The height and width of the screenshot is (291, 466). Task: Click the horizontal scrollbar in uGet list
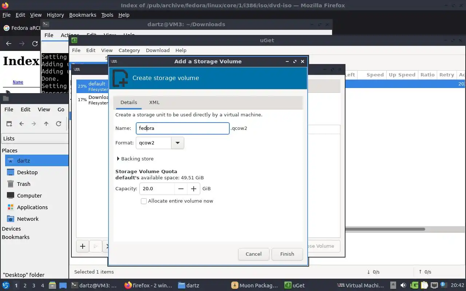tap(385, 229)
